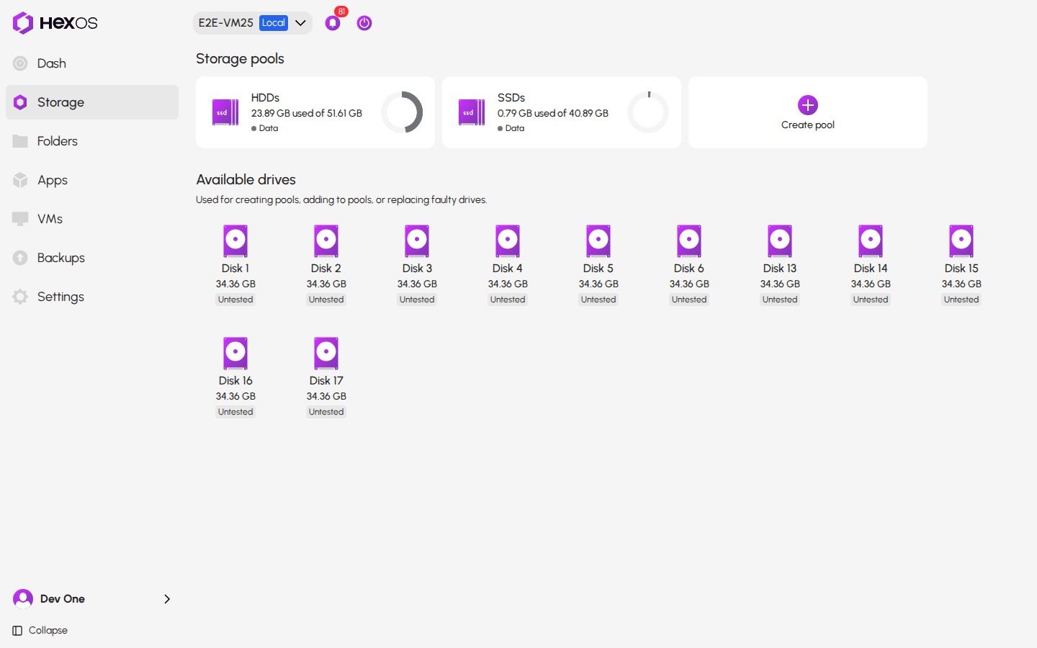Collapse the sidebar
Screen dimensions: 1037x648
click(40, 631)
